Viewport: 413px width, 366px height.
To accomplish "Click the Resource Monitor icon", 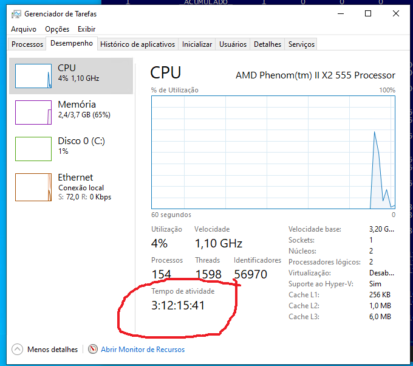I will 93,350.
